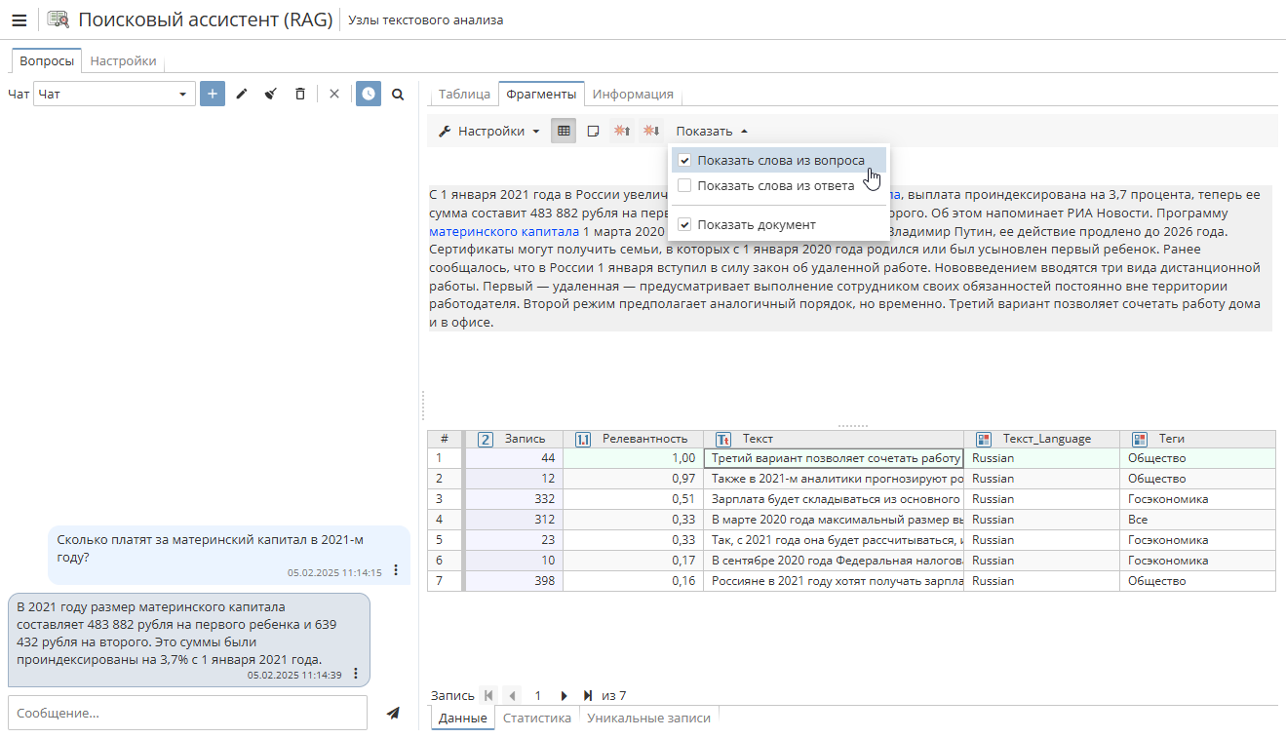Click the answer bubble mentioning 483 882 рубля
The height and width of the screenshot is (738, 1286).
189,640
